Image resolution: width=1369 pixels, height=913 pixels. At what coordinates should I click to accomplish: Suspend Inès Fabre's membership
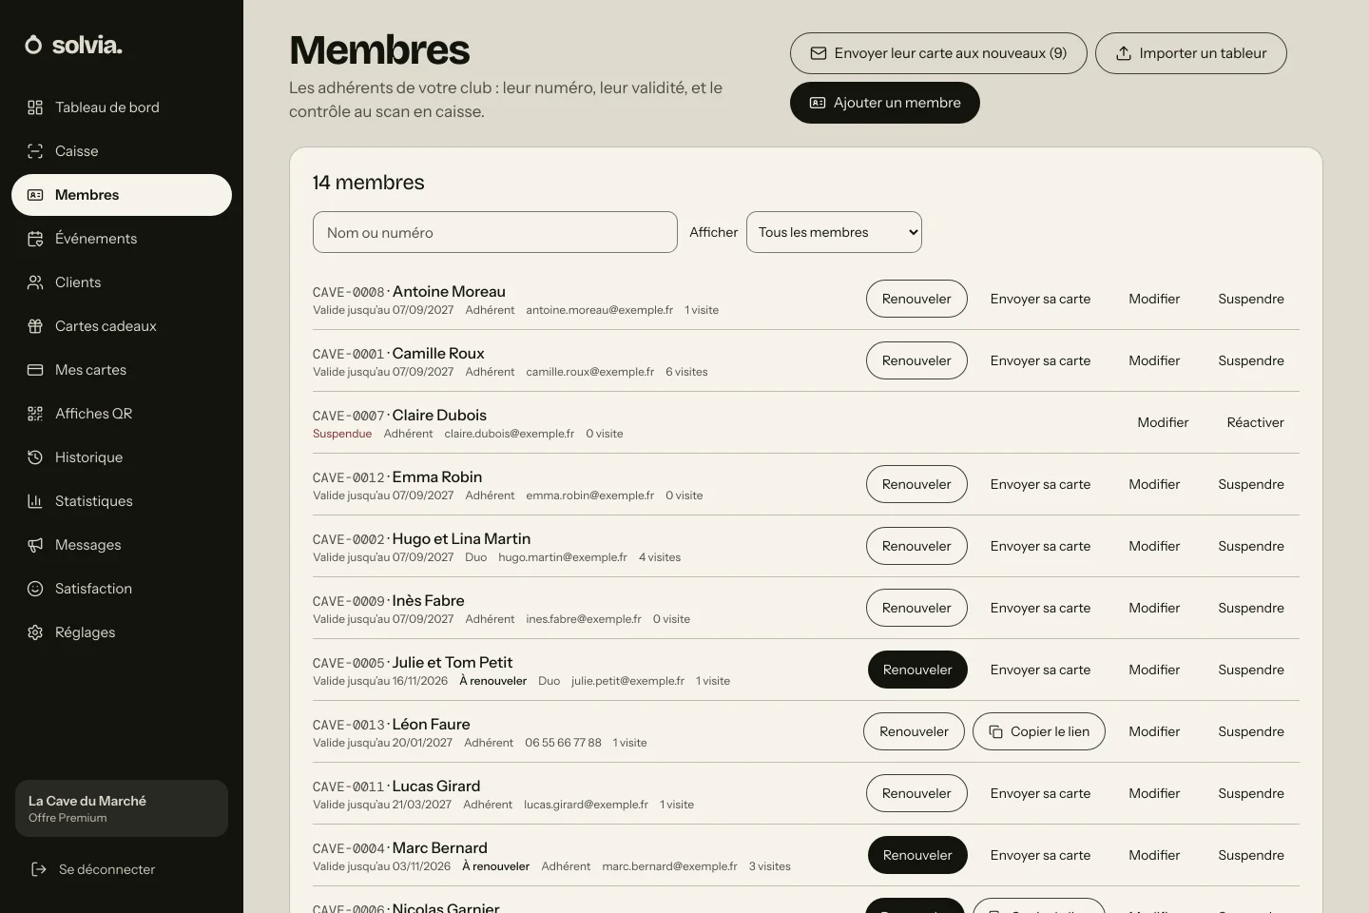(x=1251, y=608)
